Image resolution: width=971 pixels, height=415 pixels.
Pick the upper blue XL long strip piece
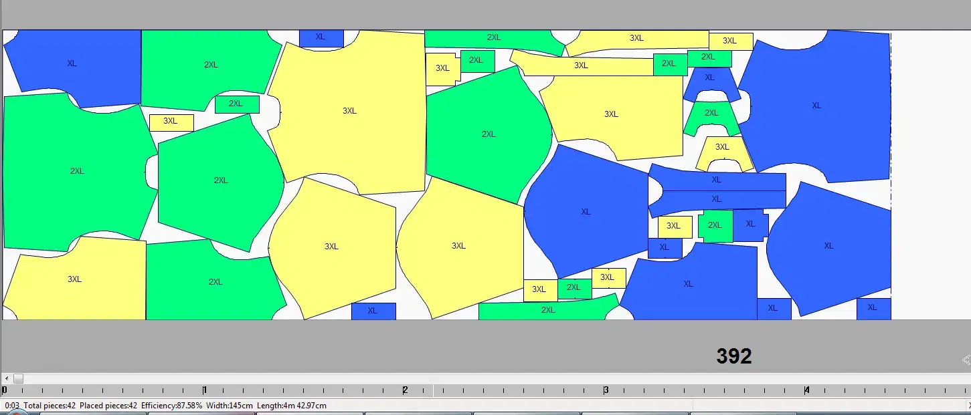[717, 180]
